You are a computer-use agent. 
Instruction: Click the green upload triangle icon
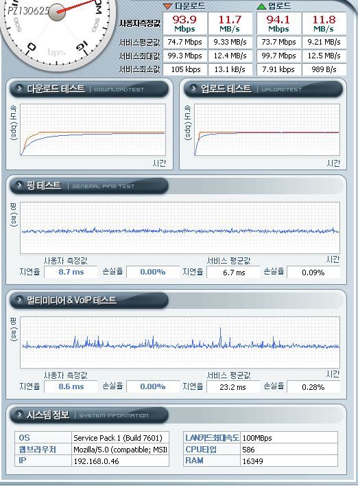point(262,6)
